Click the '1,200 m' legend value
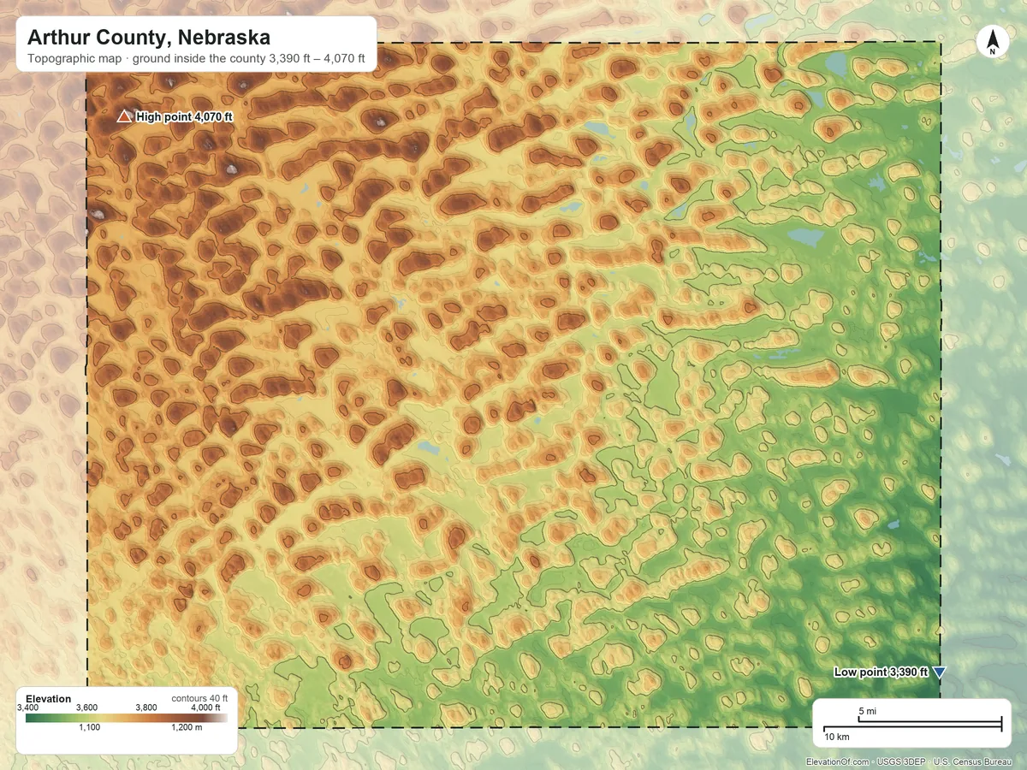This screenshot has height=770, width=1027. tap(185, 727)
